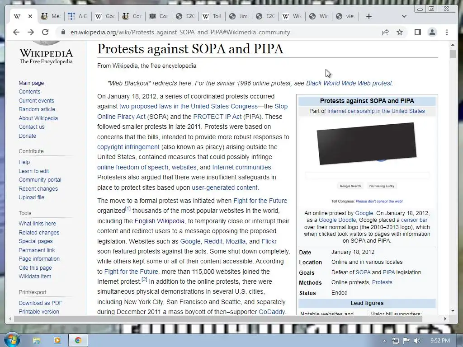Image resolution: width=463 pixels, height=347 pixels.
Task: Open the Chrome three-dot menu
Action: (447, 32)
